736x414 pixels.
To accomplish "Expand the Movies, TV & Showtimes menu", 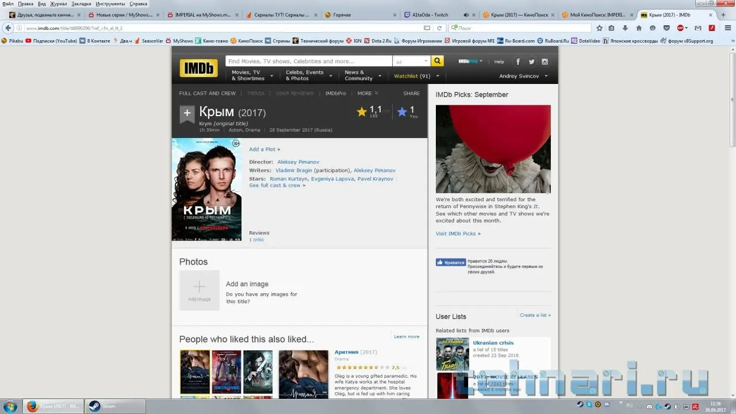I will point(254,75).
